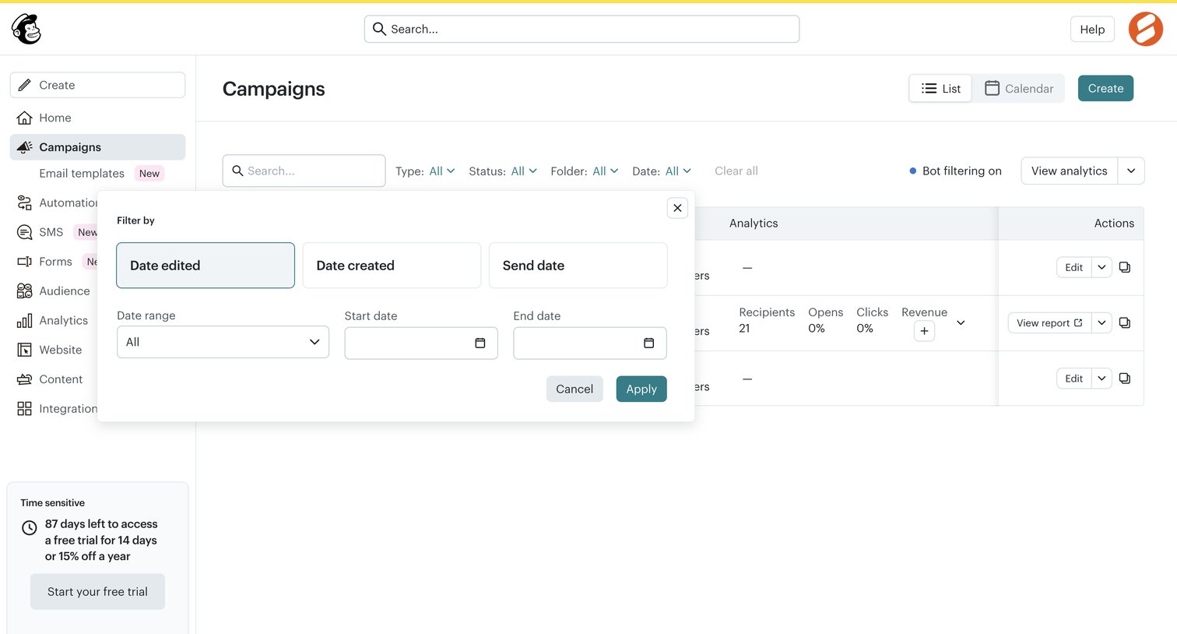Select the Send date filter option
1177x634 pixels.
(578, 266)
